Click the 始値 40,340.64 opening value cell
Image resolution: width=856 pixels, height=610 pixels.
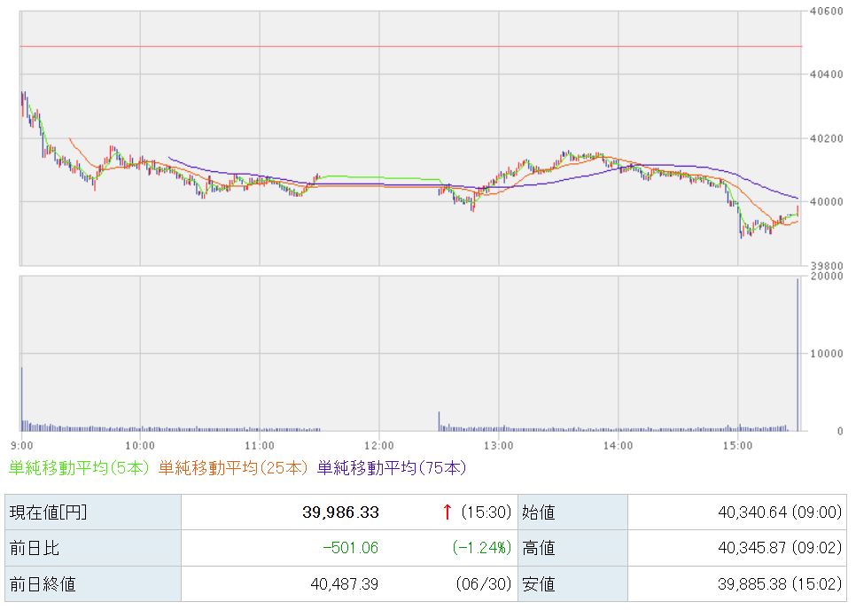737,512
